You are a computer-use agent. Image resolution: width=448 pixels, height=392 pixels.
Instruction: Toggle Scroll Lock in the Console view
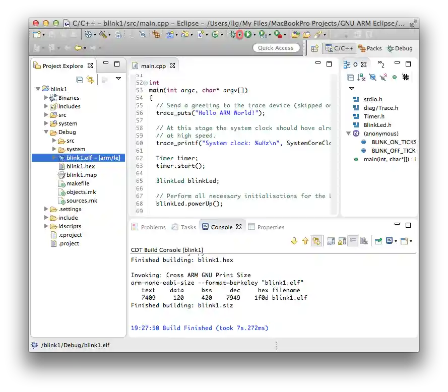341,241
